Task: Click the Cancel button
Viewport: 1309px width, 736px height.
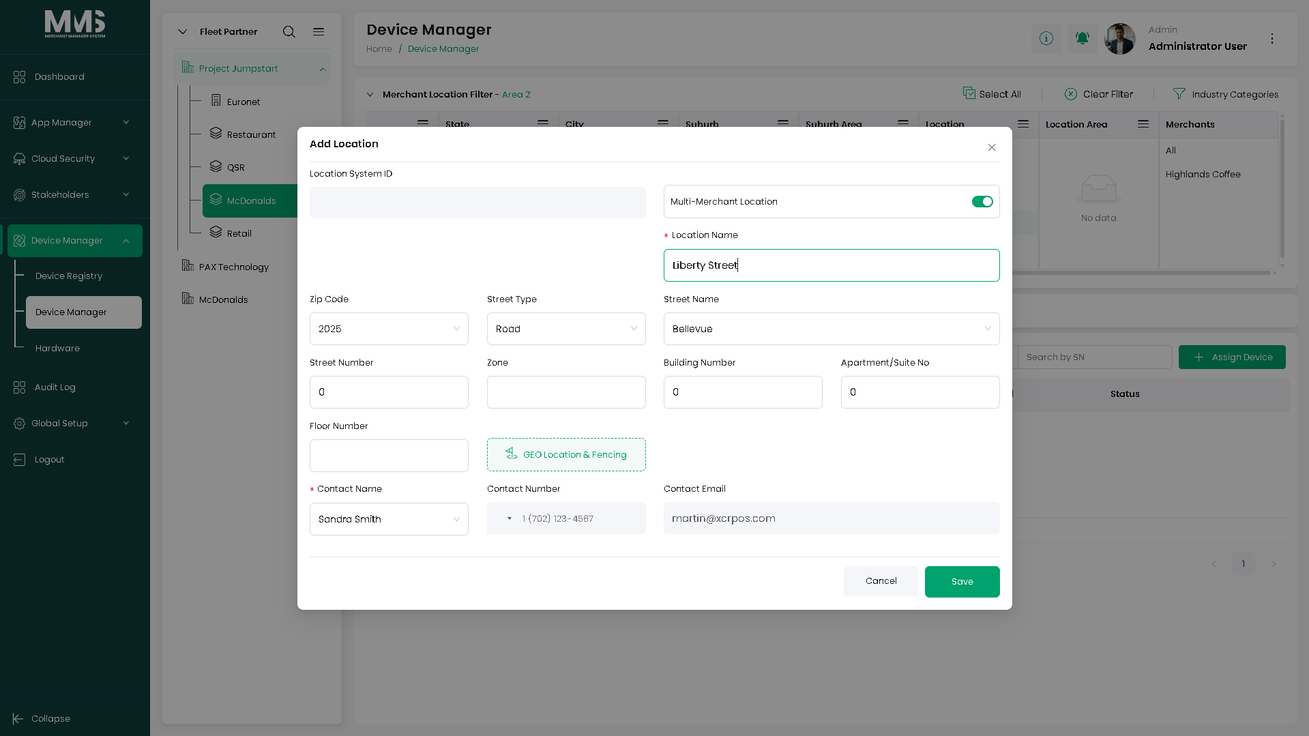Action: click(x=881, y=581)
